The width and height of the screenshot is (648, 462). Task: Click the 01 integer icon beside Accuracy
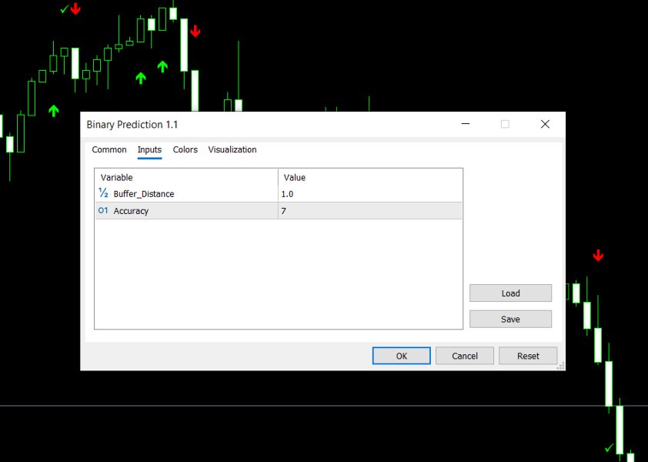point(104,210)
